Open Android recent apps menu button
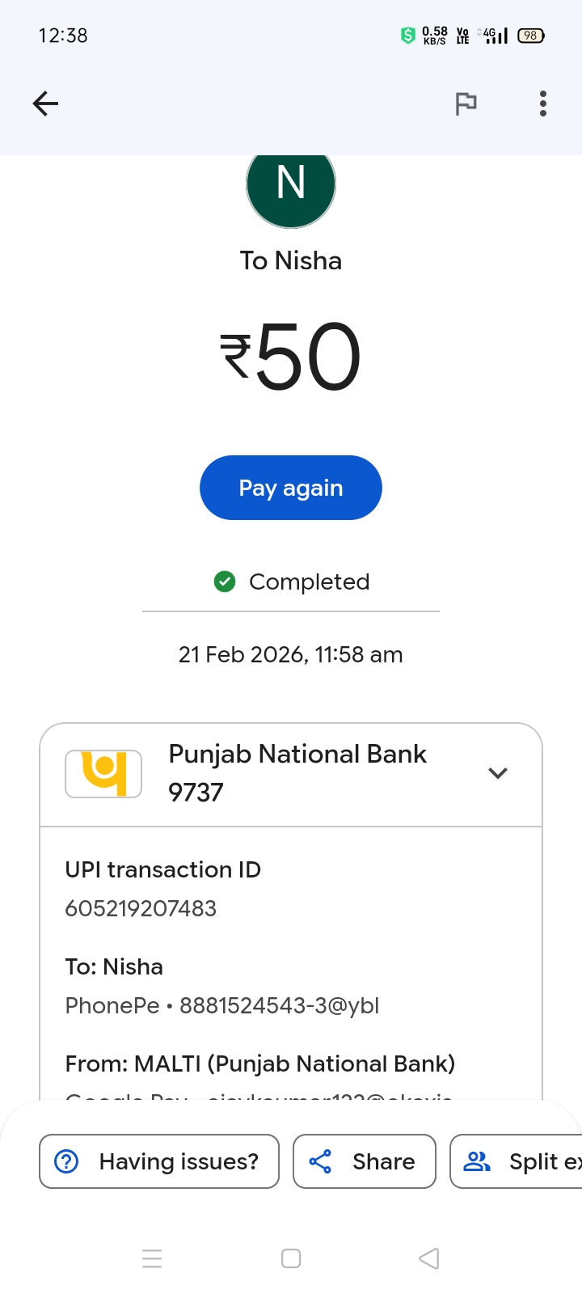This screenshot has width=582, height=1294. coord(152,1258)
